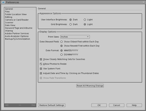Open the Editing preferences category
Viewport: 146px width, 111px height.
coord(9,17)
